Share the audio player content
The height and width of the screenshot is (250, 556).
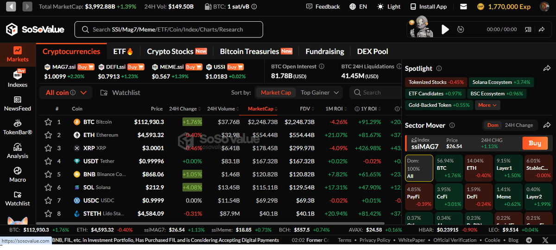click(x=542, y=29)
